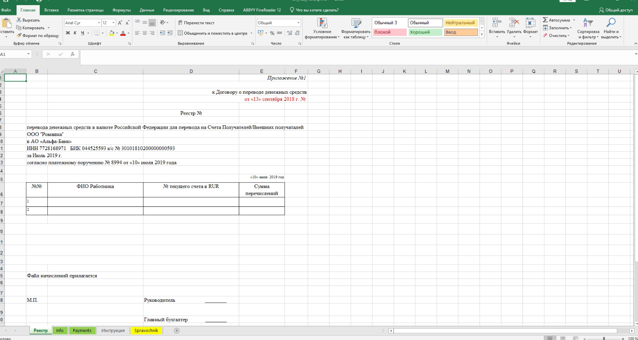Open the Данные ribbon tab

click(147, 10)
